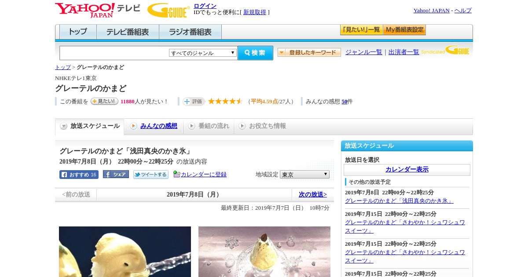
Task: View the left ice cream thumbnail image
Action: coord(125,251)
